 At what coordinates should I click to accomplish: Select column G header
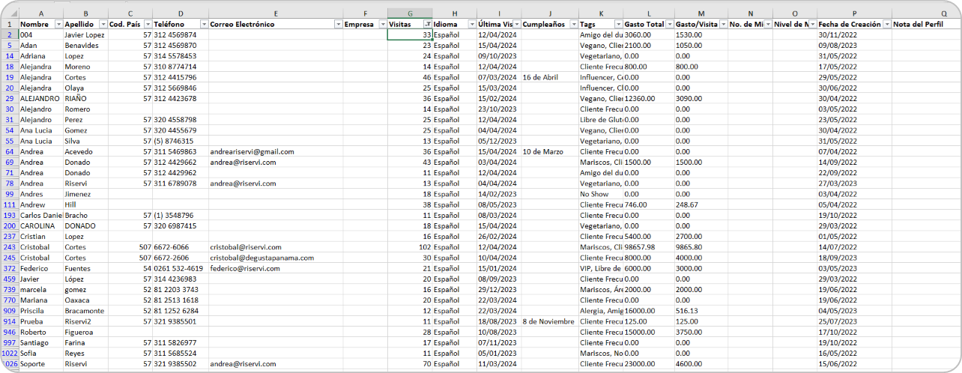[x=410, y=13]
